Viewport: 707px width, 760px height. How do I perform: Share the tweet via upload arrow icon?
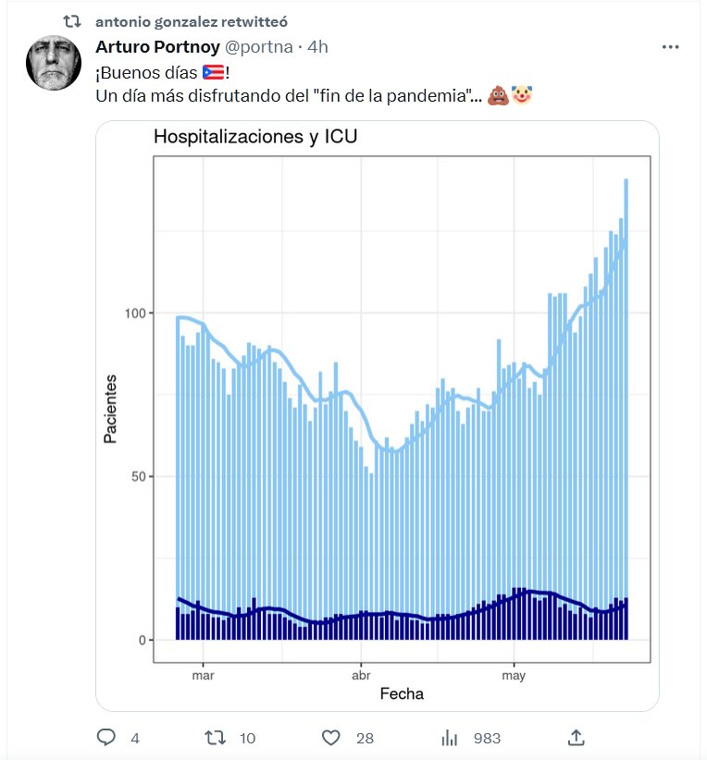coord(576,737)
